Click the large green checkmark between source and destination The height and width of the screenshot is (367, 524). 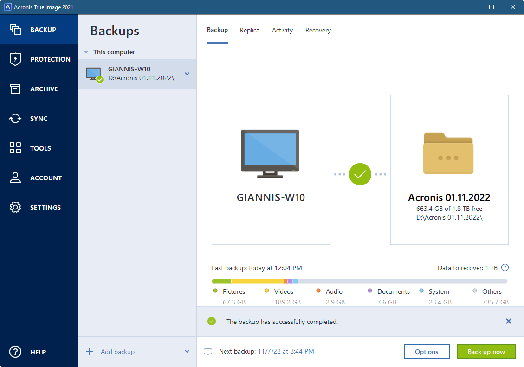click(x=360, y=174)
